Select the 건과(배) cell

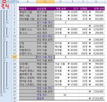[28, 64]
